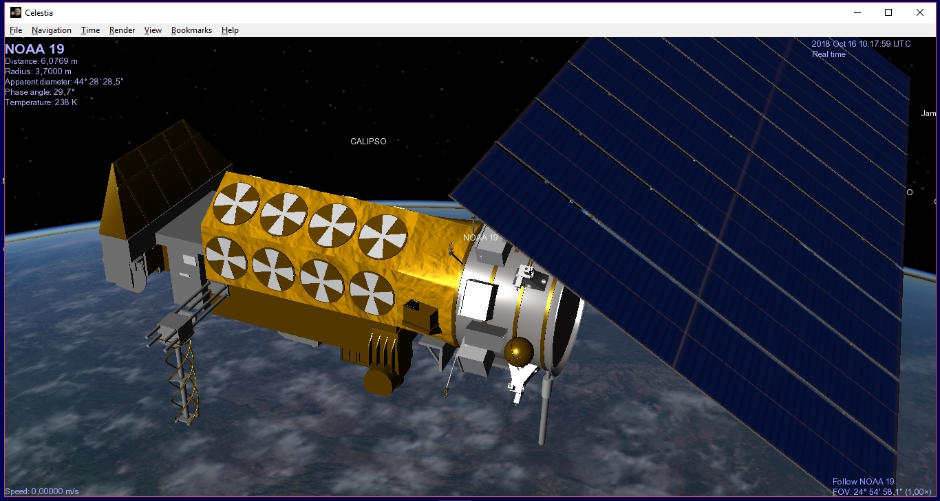Click the Distance: 6,0769 m readout

tap(41, 61)
